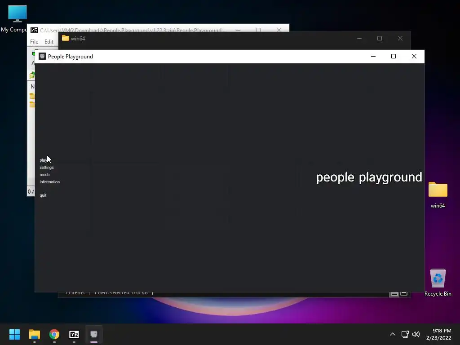460x345 pixels.
Task: Open the network status tray icon
Action: click(x=405, y=334)
